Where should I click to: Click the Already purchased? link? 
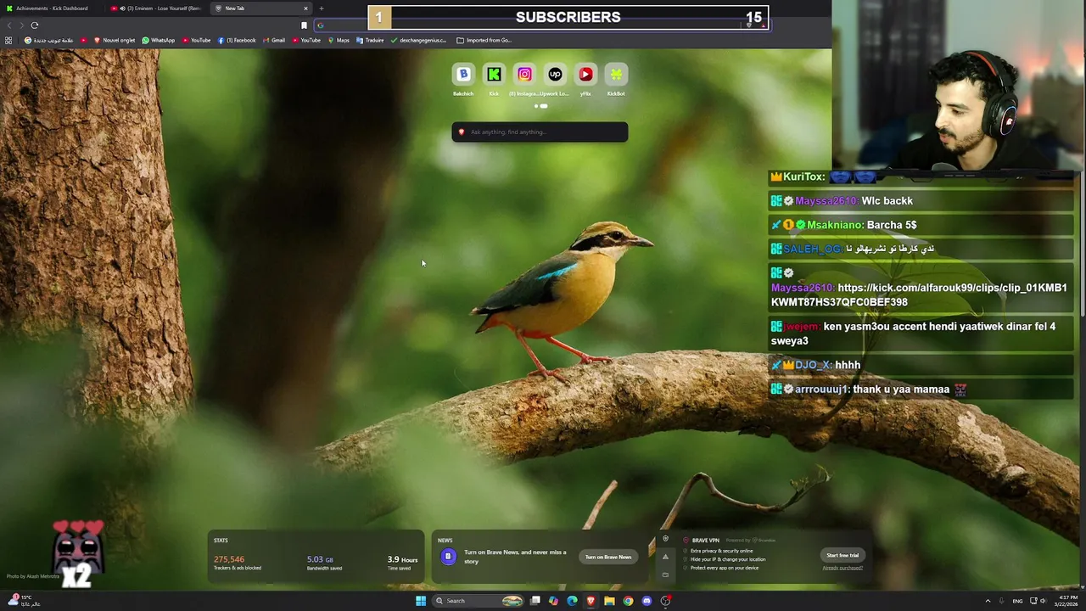coord(842,568)
